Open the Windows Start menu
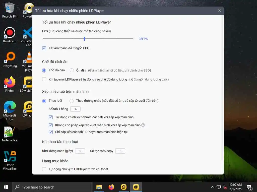 (6, 187)
